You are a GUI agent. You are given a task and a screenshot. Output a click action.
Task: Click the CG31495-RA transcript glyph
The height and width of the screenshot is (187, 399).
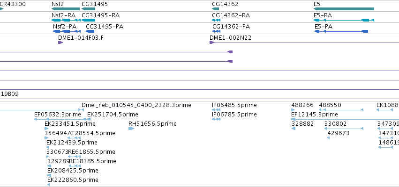point(88,20)
